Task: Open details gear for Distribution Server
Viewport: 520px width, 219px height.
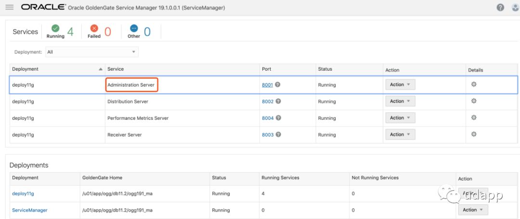Action: click(474, 101)
